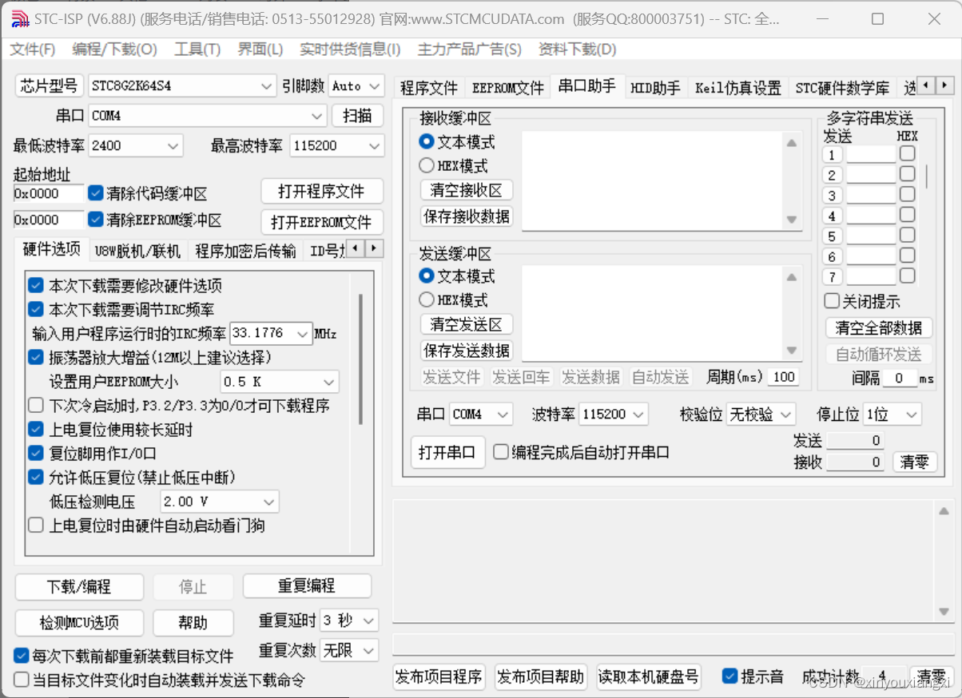Viewport: 962px width, 698px height.
Task: Switch to the EEPROM文件 tab
Action: [x=507, y=88]
